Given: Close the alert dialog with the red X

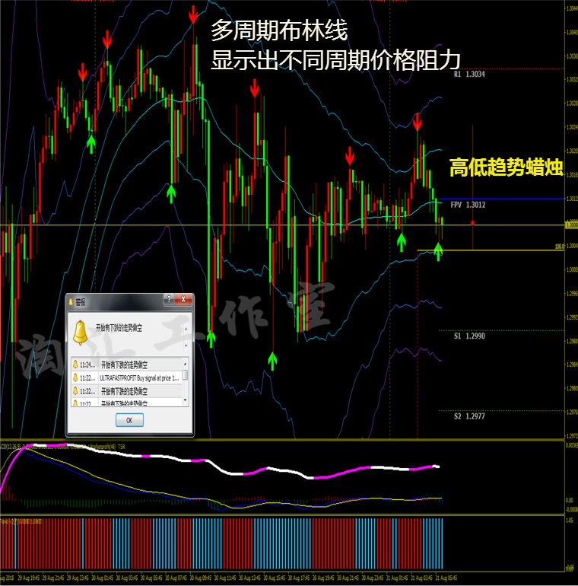Looking at the screenshot, I should point(183,299).
